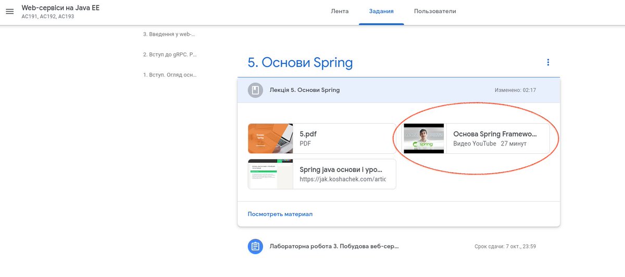Collapse the Лекція 5. Основи Spring header row
The height and width of the screenshot is (277, 625).
click(x=398, y=90)
